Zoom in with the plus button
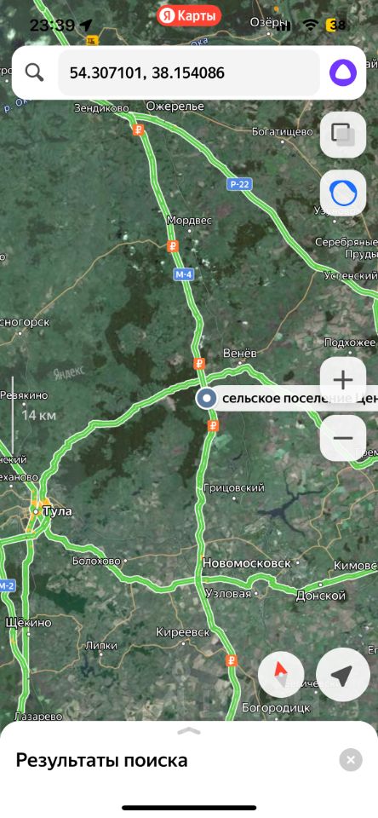The height and width of the screenshot is (818, 378). click(x=343, y=380)
